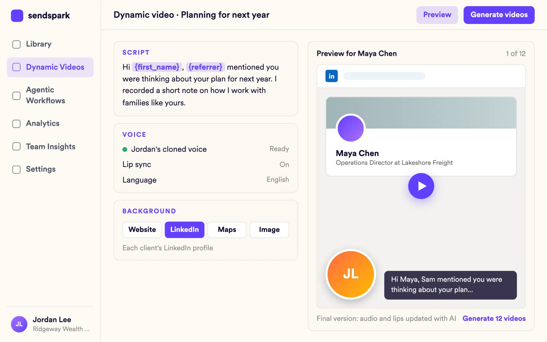Go to Agentic Workflows
Viewport: 547px width, 342px height.
tap(50, 95)
